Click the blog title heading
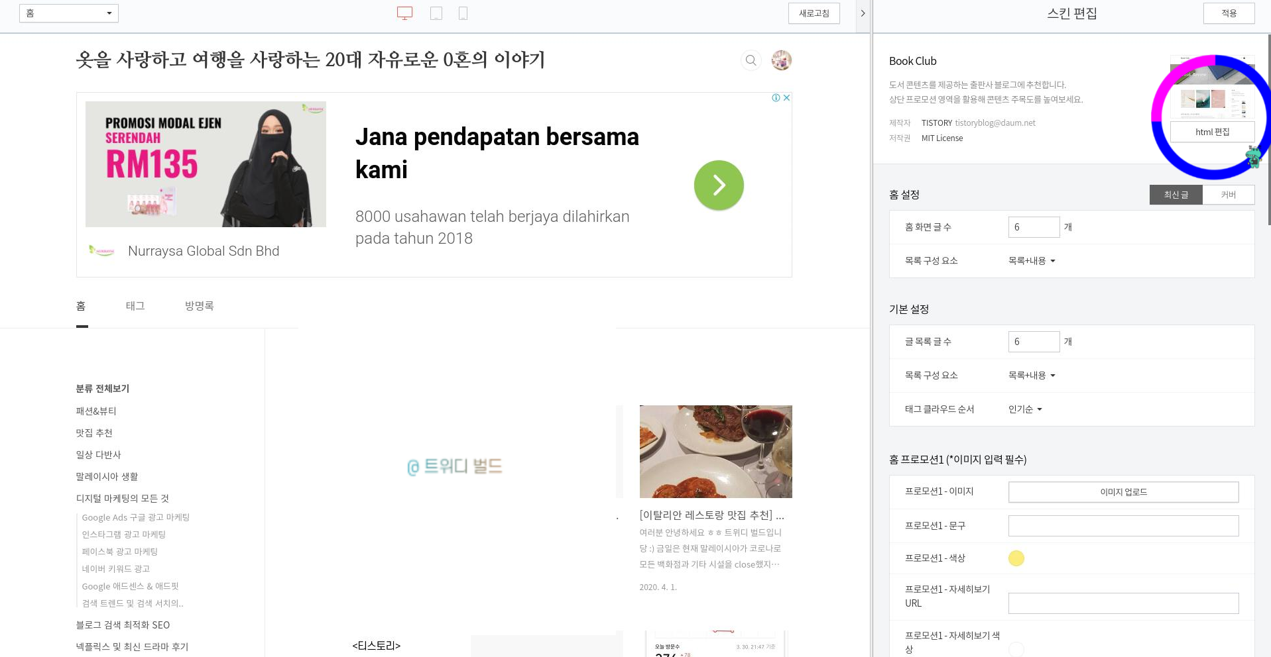Image resolution: width=1271 pixels, height=657 pixels. [x=310, y=60]
